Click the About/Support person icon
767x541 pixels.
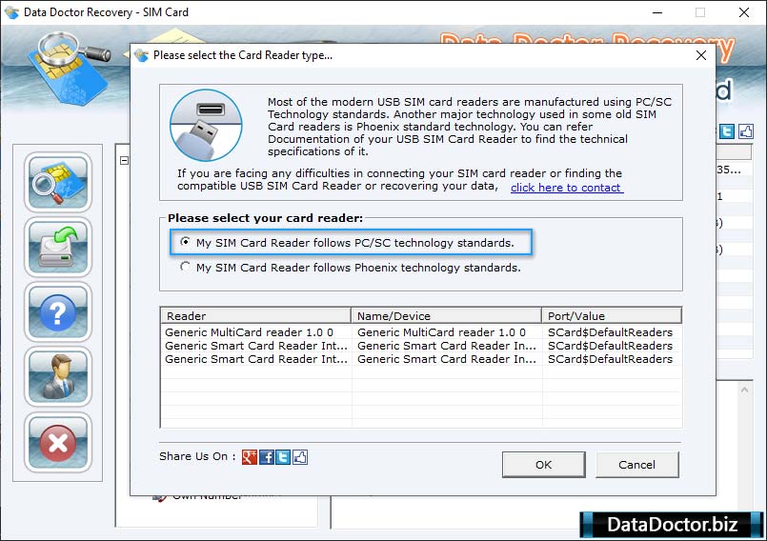(58, 376)
